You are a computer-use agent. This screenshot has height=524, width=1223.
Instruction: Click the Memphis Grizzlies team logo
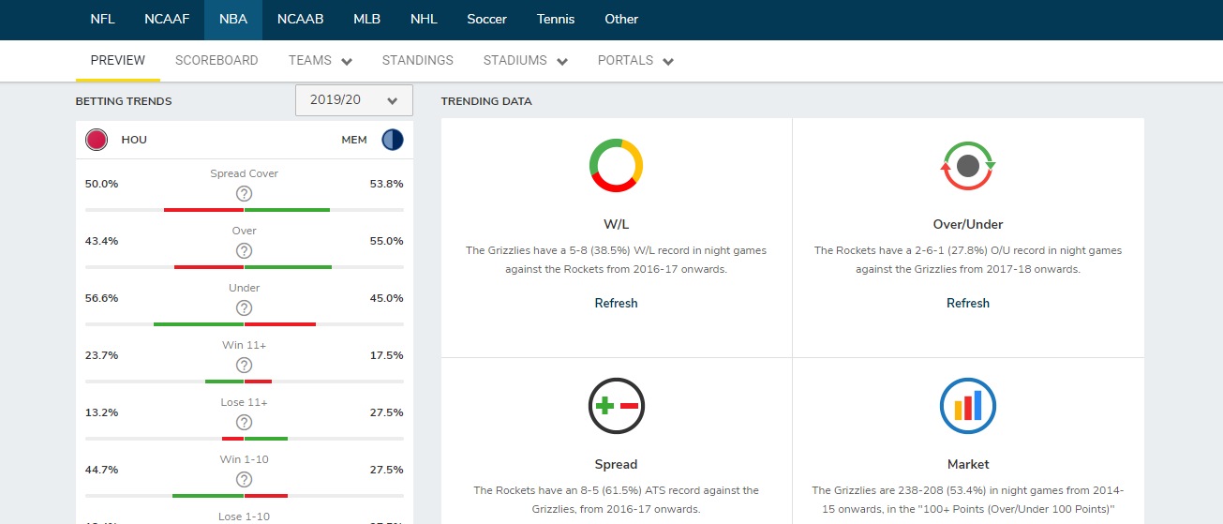(392, 141)
